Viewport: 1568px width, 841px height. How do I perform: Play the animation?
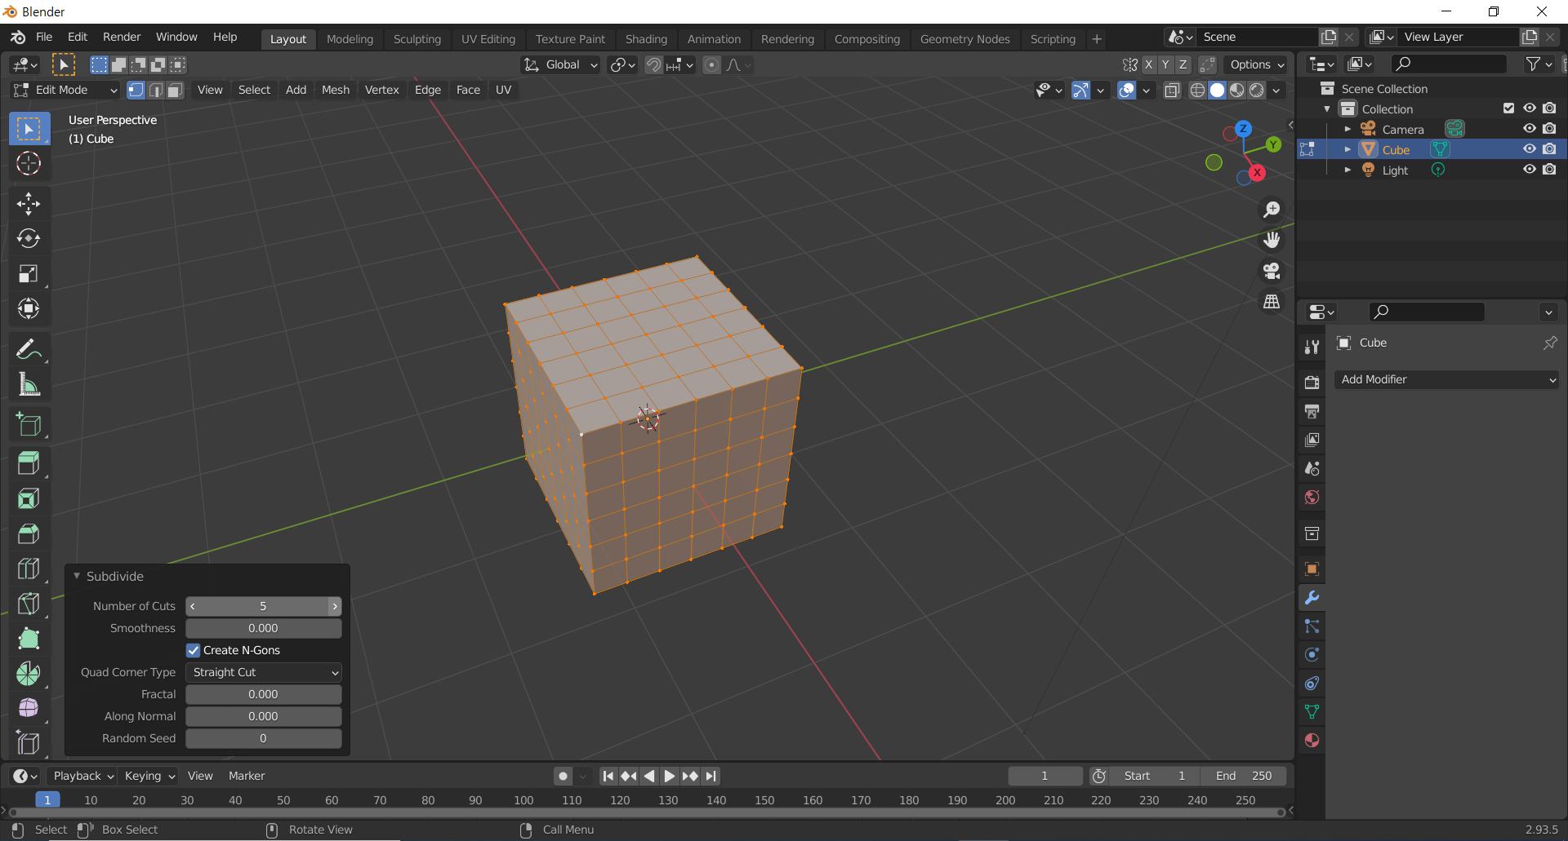coord(670,776)
